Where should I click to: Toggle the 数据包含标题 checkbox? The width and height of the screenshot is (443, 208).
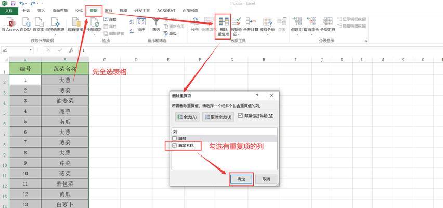click(240, 115)
